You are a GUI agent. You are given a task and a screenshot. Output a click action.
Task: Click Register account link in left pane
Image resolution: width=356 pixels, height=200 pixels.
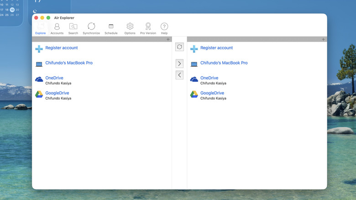[62, 48]
